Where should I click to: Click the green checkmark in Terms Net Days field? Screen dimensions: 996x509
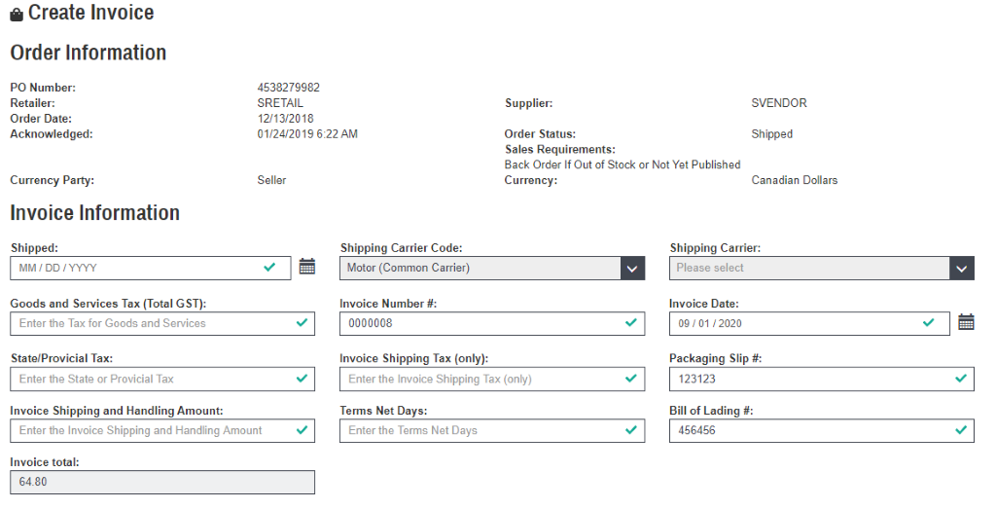coord(631,429)
